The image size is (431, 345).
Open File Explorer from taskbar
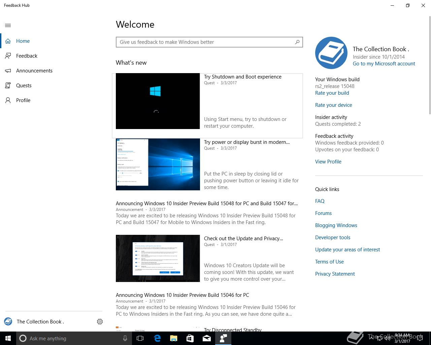(174, 338)
